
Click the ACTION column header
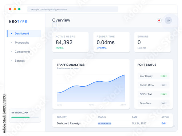[x=165, y=117]
